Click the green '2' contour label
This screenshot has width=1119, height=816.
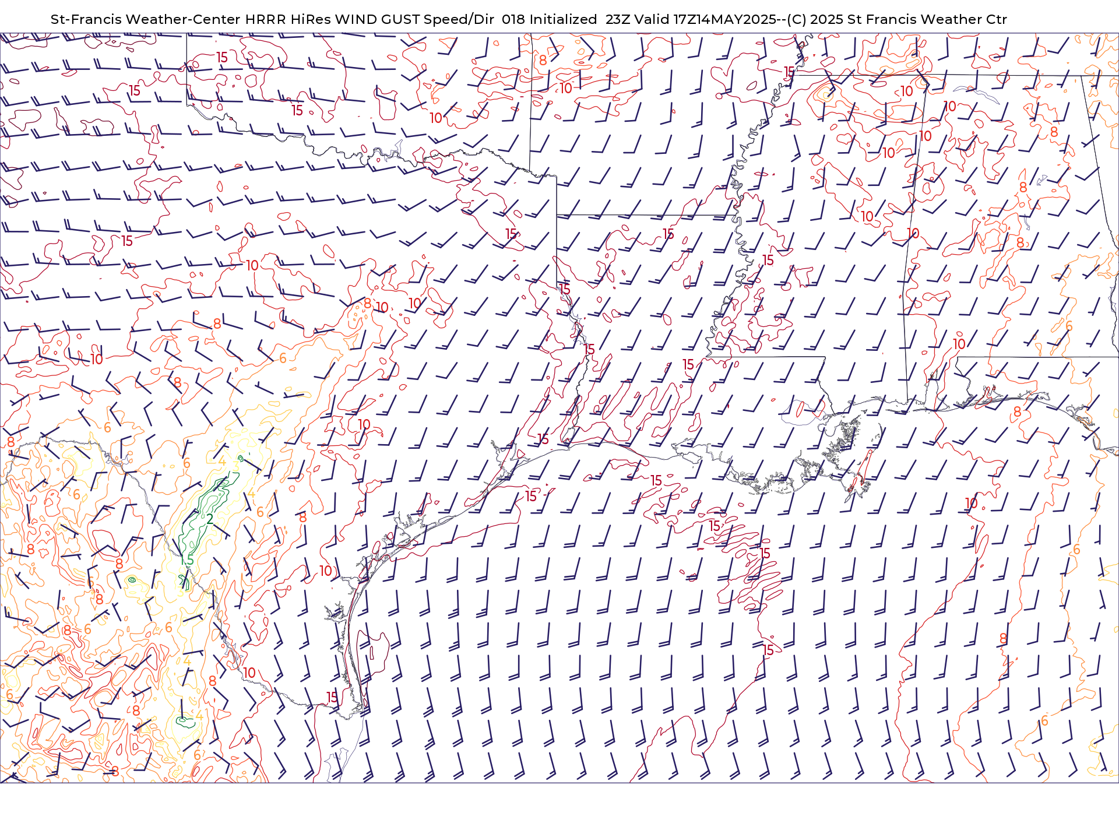pyautogui.click(x=210, y=518)
